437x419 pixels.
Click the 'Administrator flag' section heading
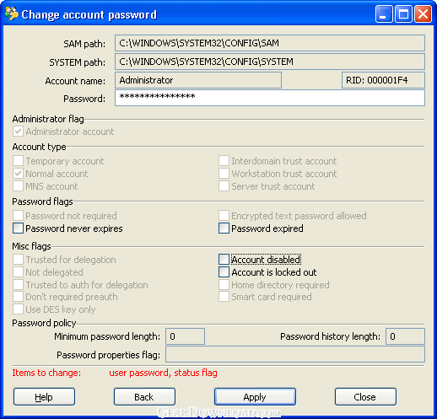coord(48,119)
